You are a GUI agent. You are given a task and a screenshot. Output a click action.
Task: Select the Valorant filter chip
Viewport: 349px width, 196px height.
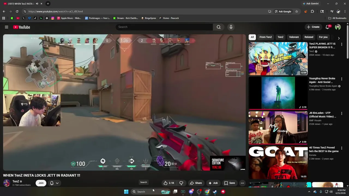coord(294,37)
